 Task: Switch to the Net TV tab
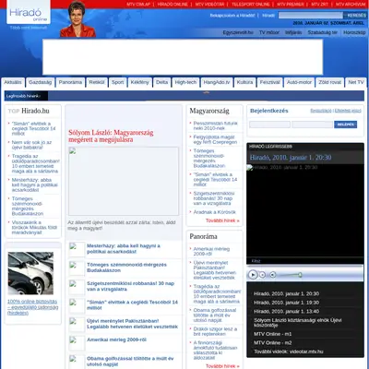pos(356,82)
